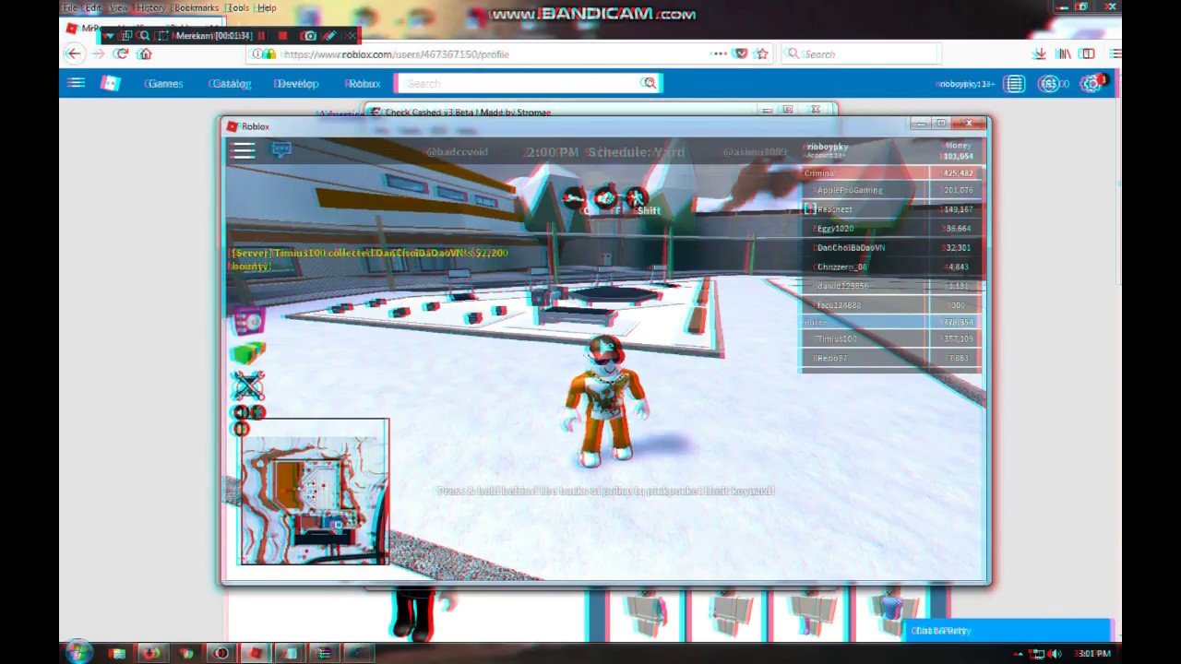
Task: Open the File menu in Firefox
Action: 70,7
